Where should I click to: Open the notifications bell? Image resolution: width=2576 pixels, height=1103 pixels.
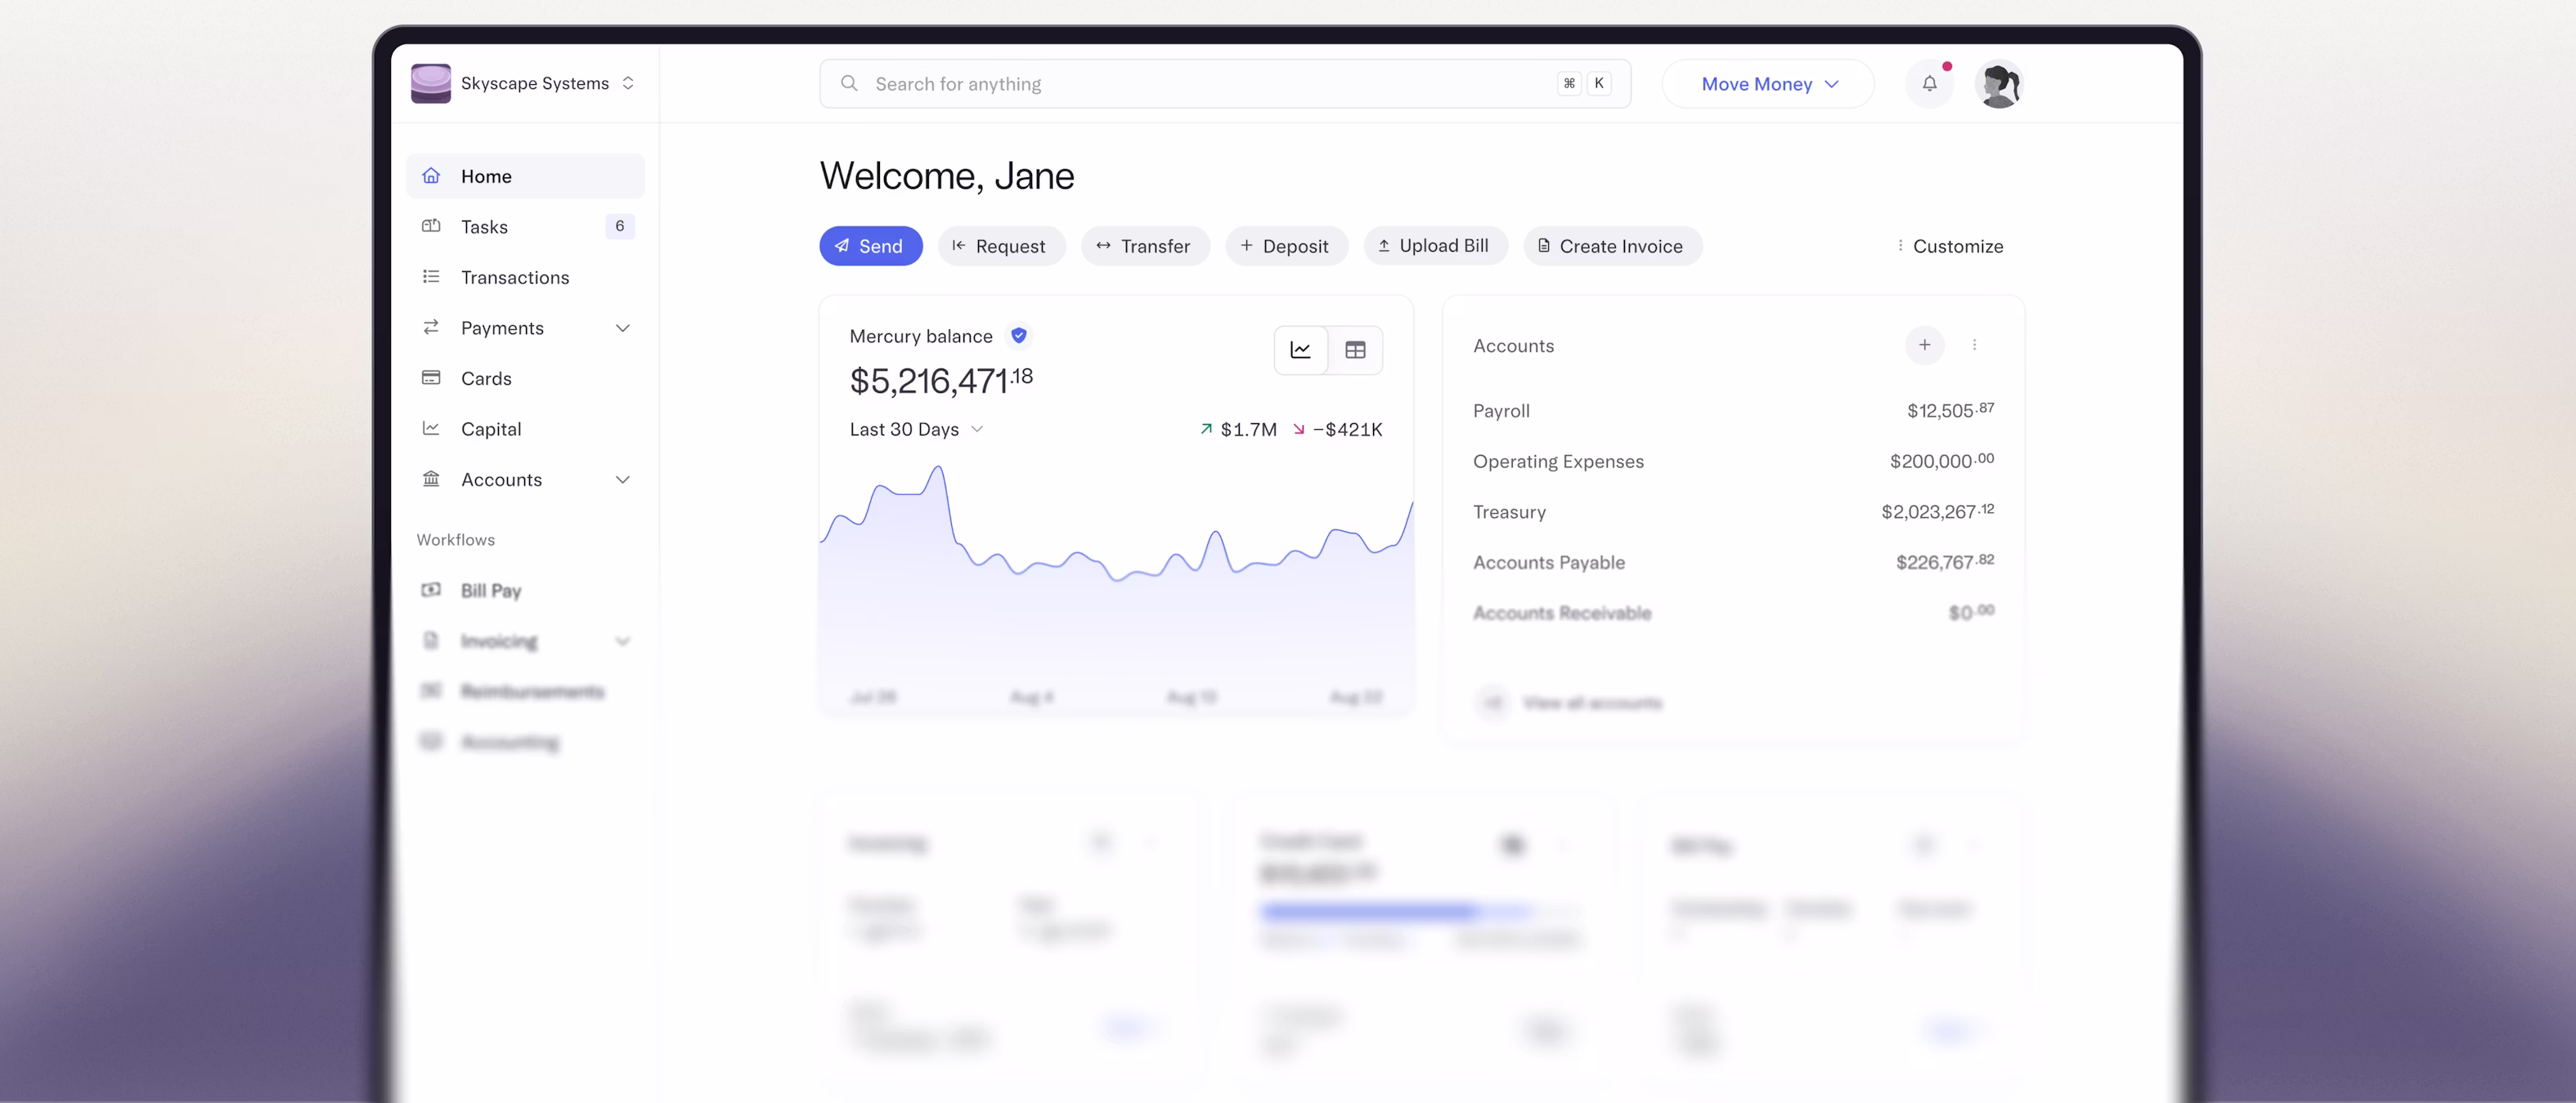[x=1930, y=84]
